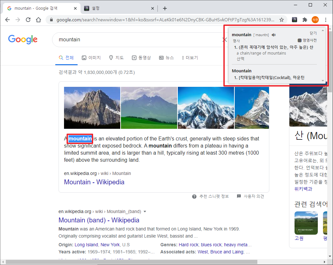Open the extensions puzzle-piece menu
The width and height of the screenshot is (333, 265).
pyautogui.click(x=305, y=20)
